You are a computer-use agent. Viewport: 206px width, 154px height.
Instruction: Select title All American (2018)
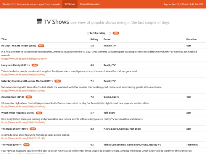pyautogui.click(x=13, y=97)
